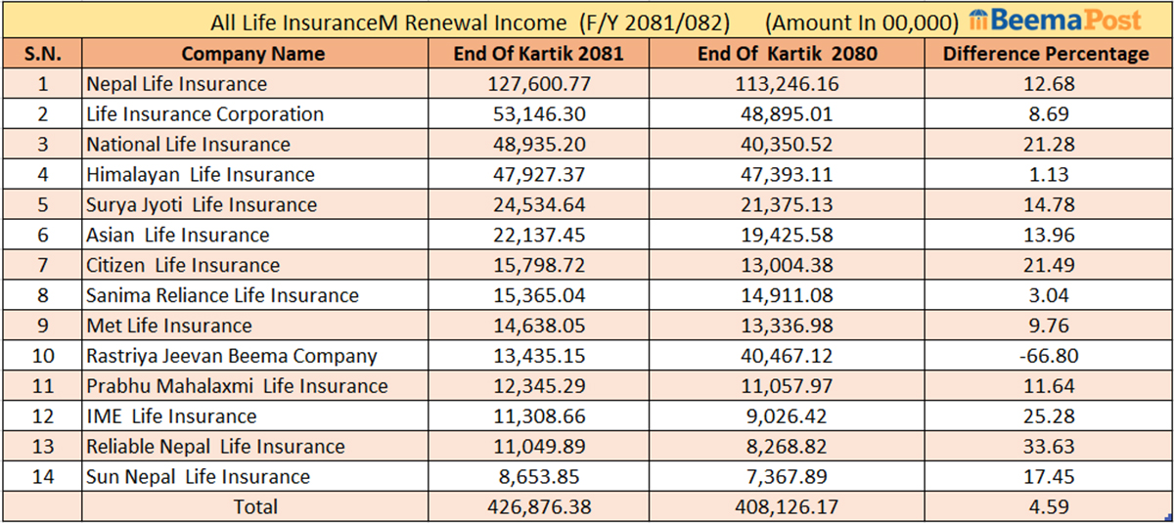Select the 53,146.30 value cell
The height and width of the screenshot is (523, 1174).
[x=538, y=114]
